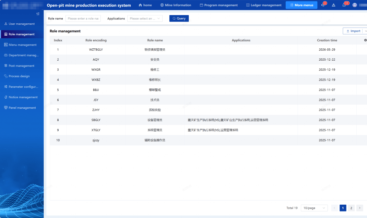
Task: Open the announcements megaphone icon
Action: click(x=323, y=5)
